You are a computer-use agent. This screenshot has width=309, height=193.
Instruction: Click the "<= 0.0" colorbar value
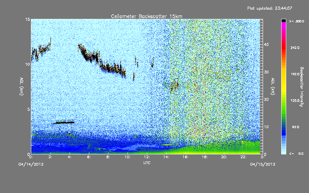[x=297, y=154]
